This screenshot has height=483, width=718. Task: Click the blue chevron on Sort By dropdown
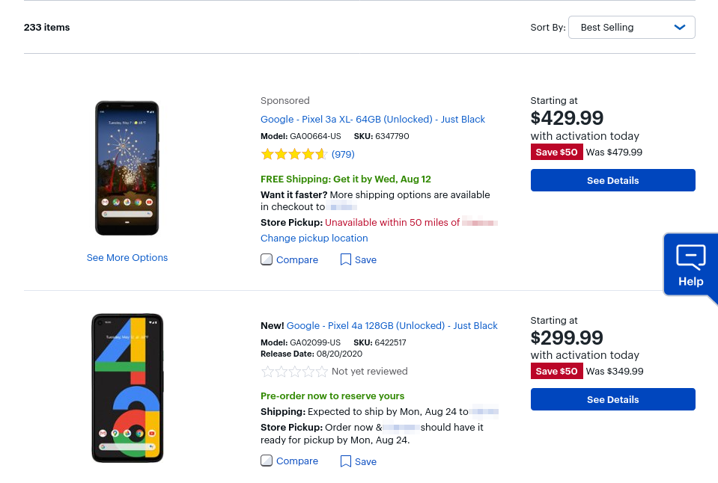(x=680, y=27)
